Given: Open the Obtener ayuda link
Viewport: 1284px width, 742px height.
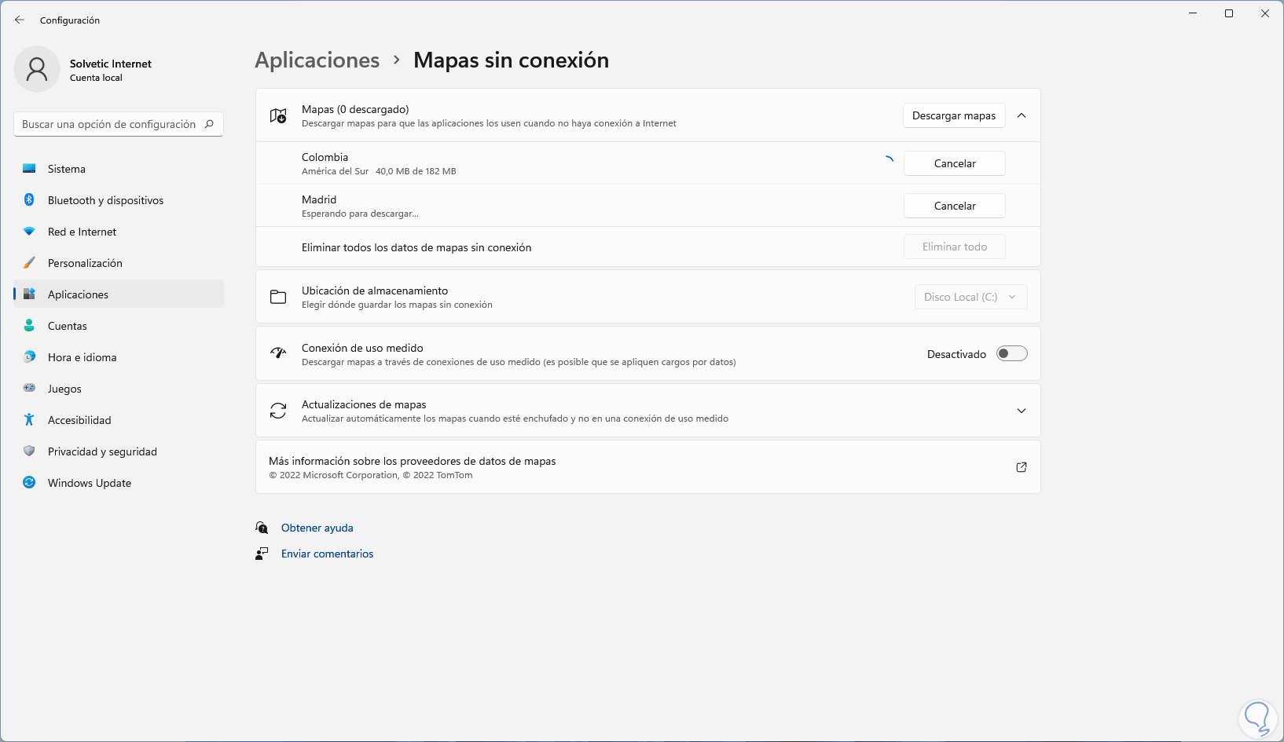Looking at the screenshot, I should point(317,528).
